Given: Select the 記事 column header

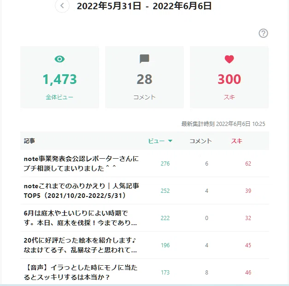Looking at the screenshot, I should click(x=29, y=141).
